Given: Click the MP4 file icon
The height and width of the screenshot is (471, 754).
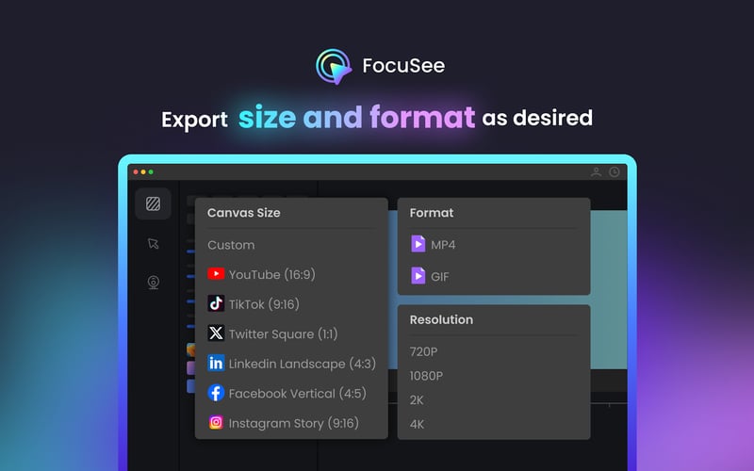Looking at the screenshot, I should tap(418, 244).
